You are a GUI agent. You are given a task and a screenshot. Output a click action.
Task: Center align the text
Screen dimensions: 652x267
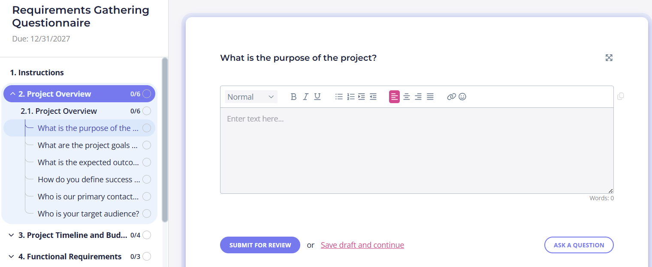(x=406, y=97)
